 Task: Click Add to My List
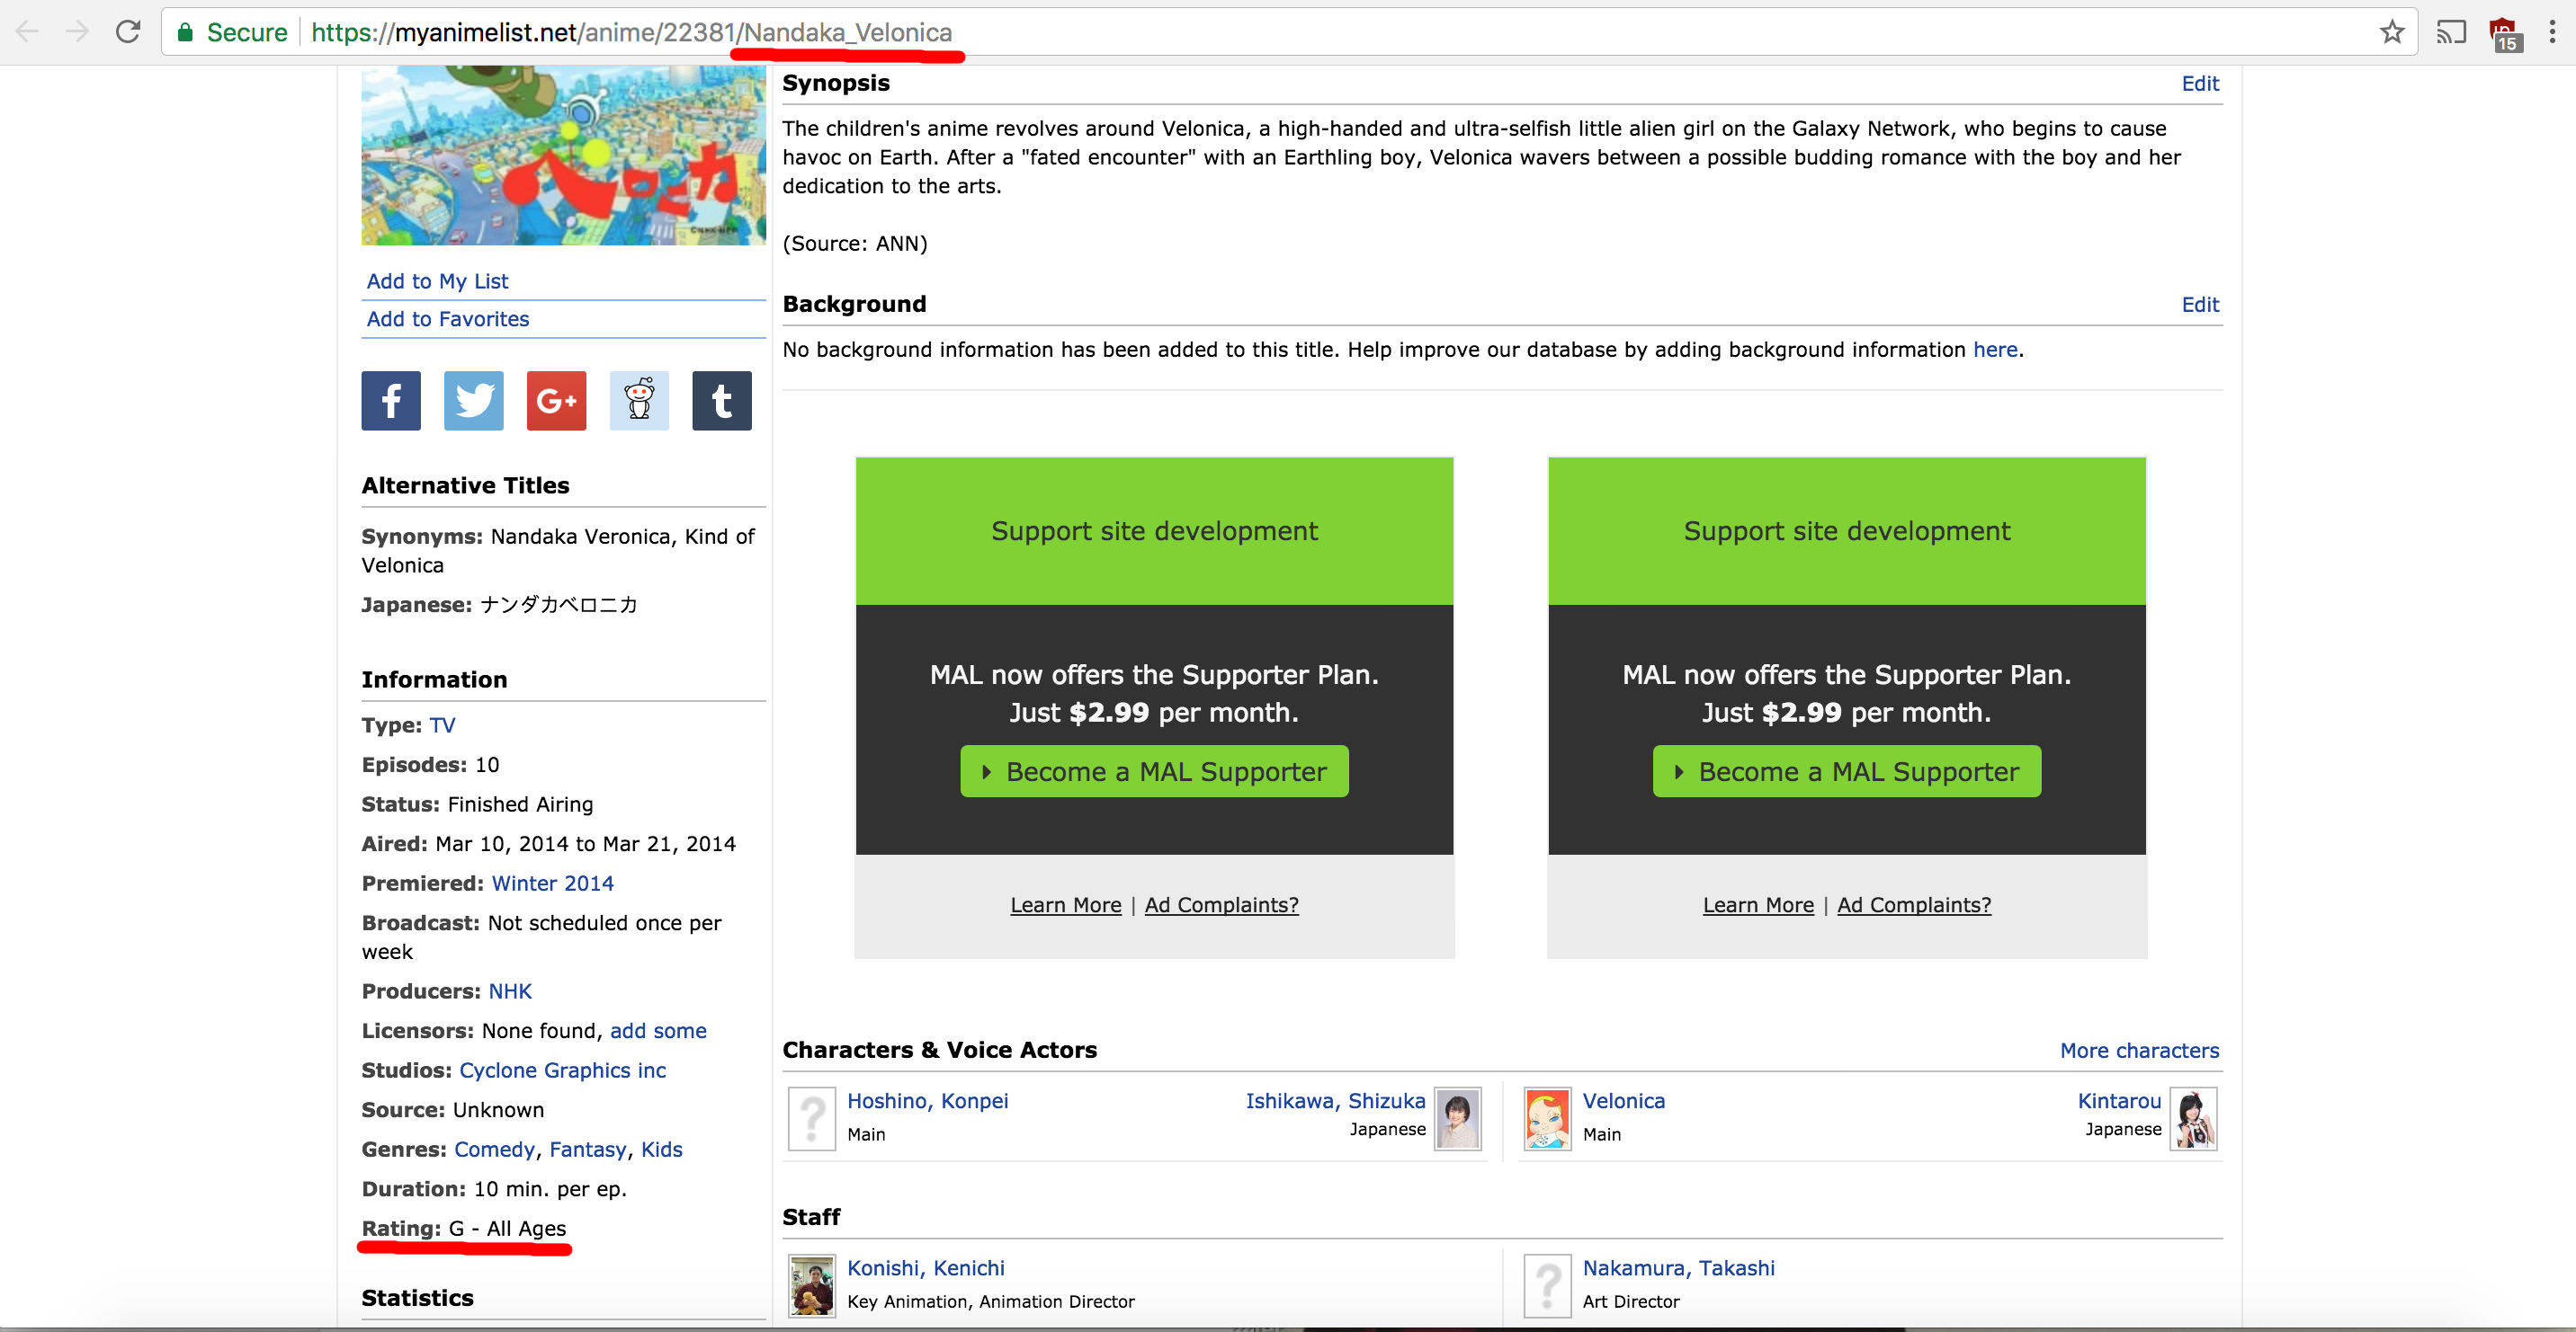[437, 280]
